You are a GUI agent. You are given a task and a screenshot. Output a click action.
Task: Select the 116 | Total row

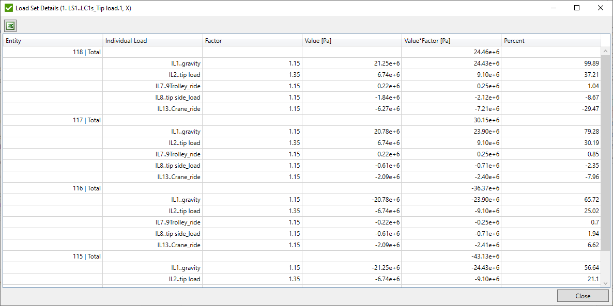pyautogui.click(x=207, y=188)
